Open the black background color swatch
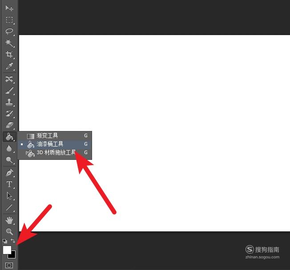The height and width of the screenshot is (270, 290). pos(13,256)
